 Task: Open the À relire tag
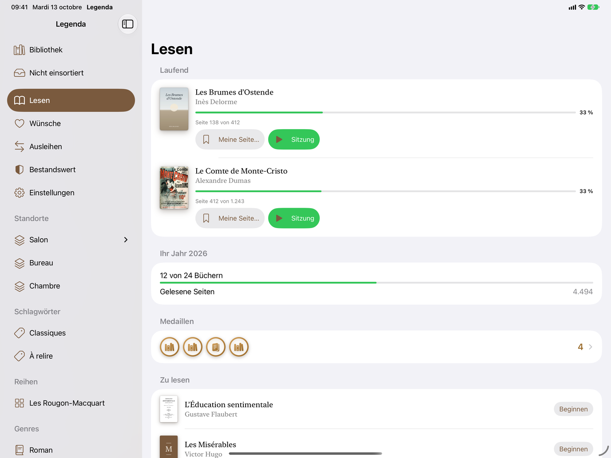pos(71,356)
